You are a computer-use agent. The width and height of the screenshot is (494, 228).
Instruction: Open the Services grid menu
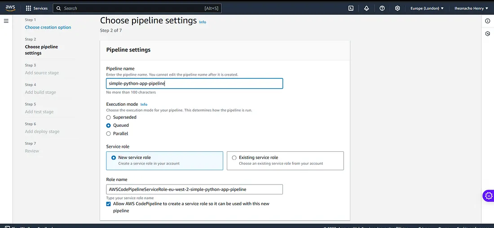point(36,9)
